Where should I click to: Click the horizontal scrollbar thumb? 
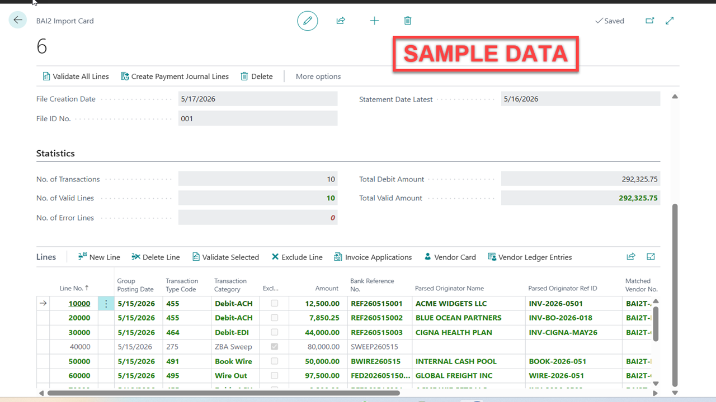(x=224, y=393)
